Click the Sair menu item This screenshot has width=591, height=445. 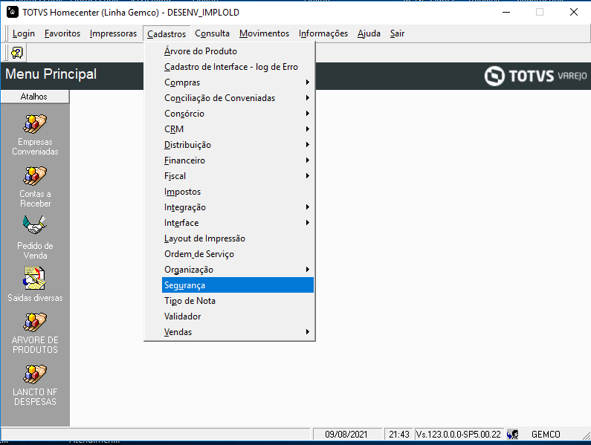click(397, 33)
